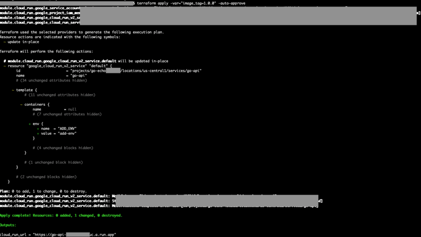The height and width of the screenshot is (237, 421).
Task: Click the cloud_run_url output link
Action: coord(58,235)
